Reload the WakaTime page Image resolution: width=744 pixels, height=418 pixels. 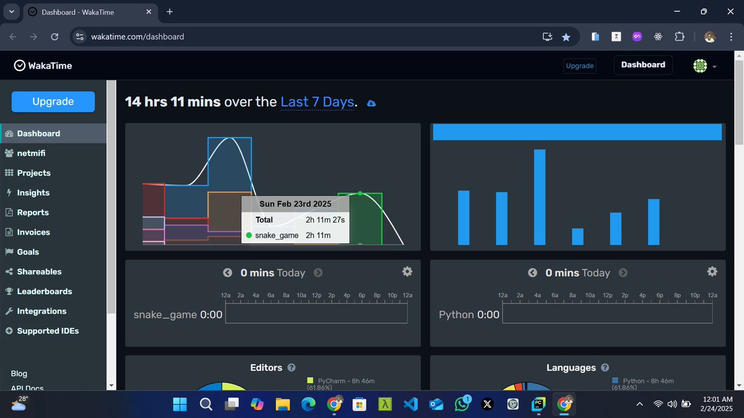point(55,37)
